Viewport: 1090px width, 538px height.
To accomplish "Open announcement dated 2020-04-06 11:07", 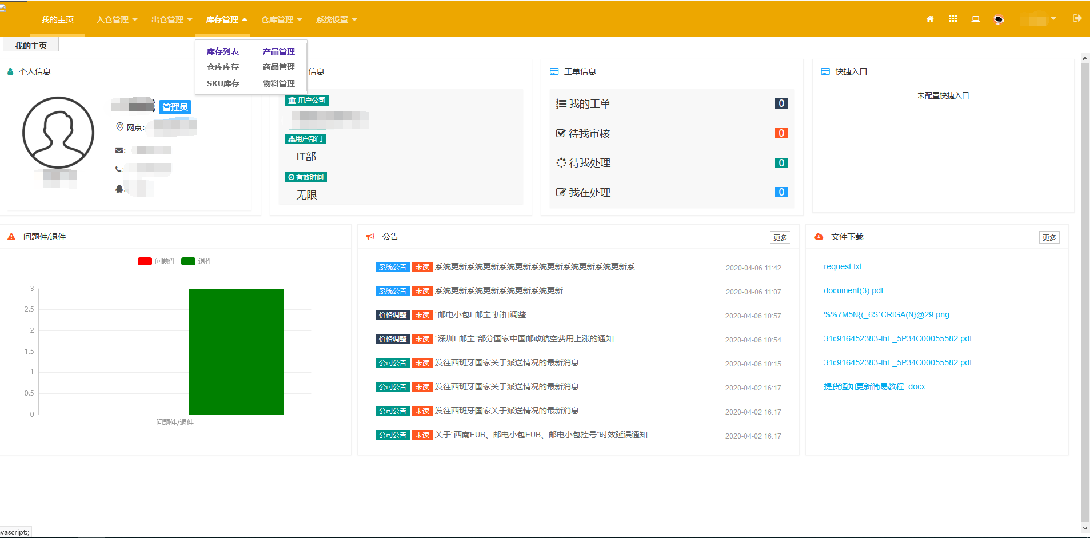I will [x=499, y=290].
